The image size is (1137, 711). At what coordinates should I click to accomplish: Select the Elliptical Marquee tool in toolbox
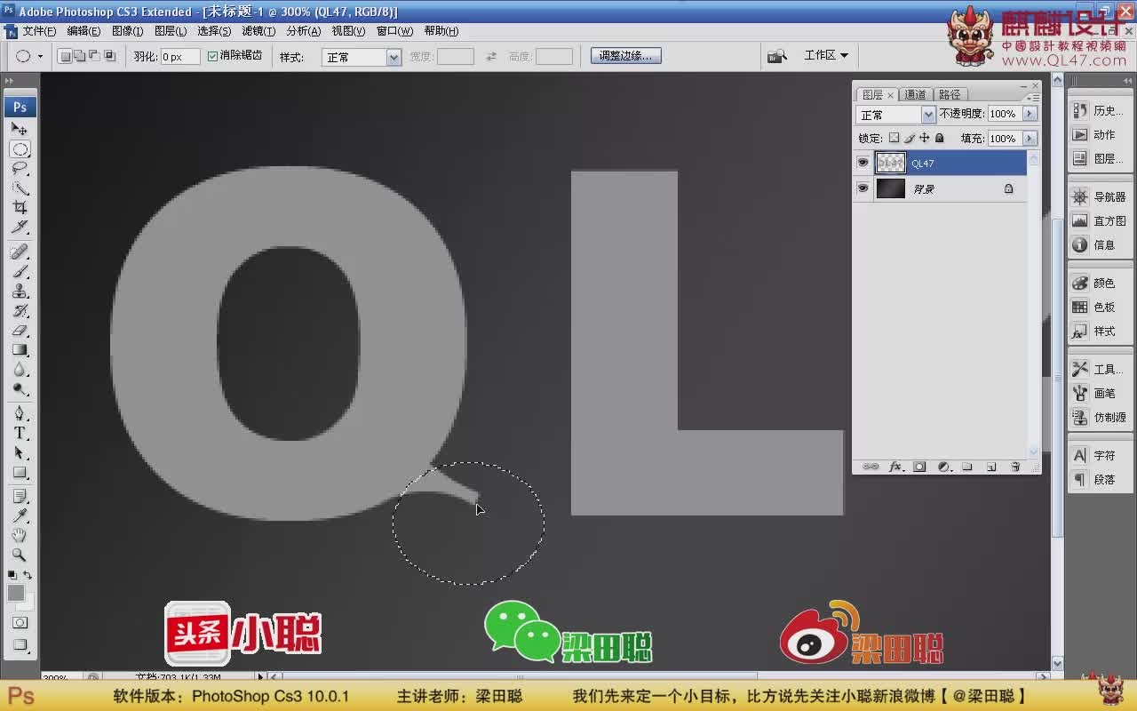click(20, 149)
